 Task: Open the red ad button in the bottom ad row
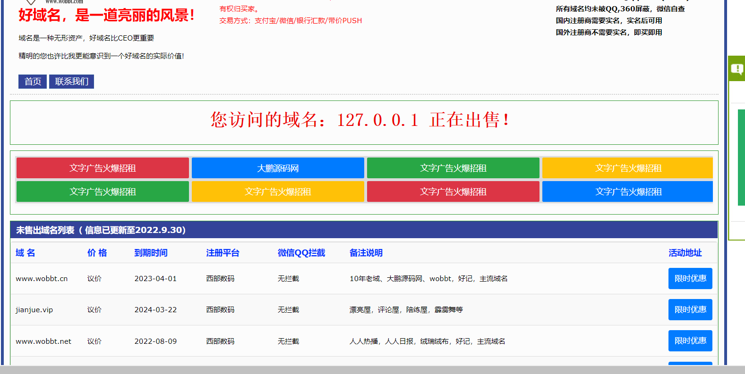pos(453,192)
